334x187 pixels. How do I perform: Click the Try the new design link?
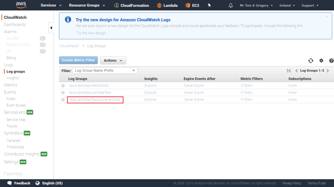[x=91, y=33]
